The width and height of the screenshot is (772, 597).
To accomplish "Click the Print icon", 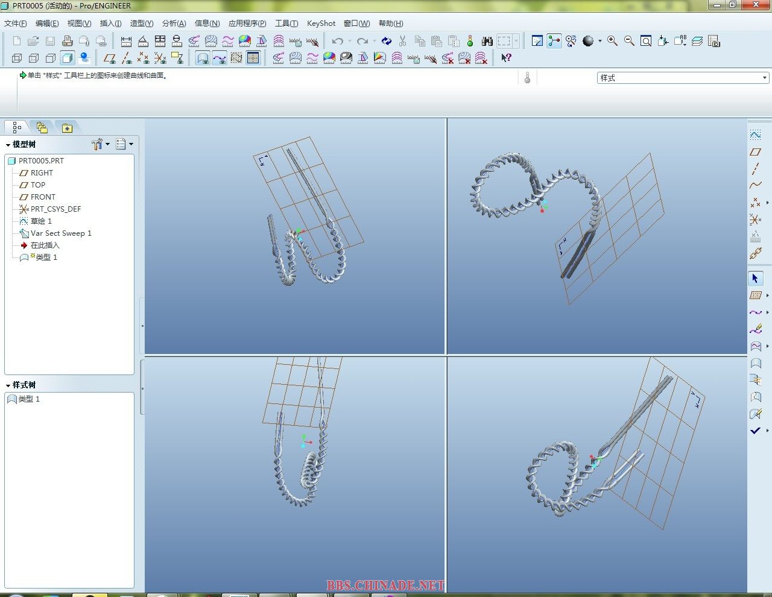I will [x=68, y=41].
